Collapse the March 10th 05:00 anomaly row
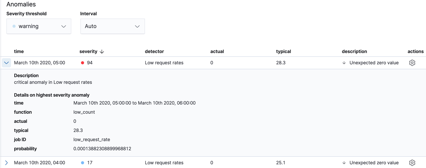The height and width of the screenshot is (168, 426). coord(6,63)
